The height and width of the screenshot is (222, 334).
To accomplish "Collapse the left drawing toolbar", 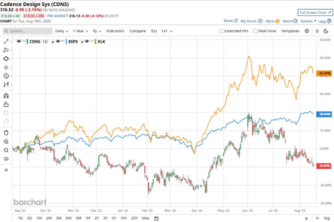I will click(x=6, y=170).
